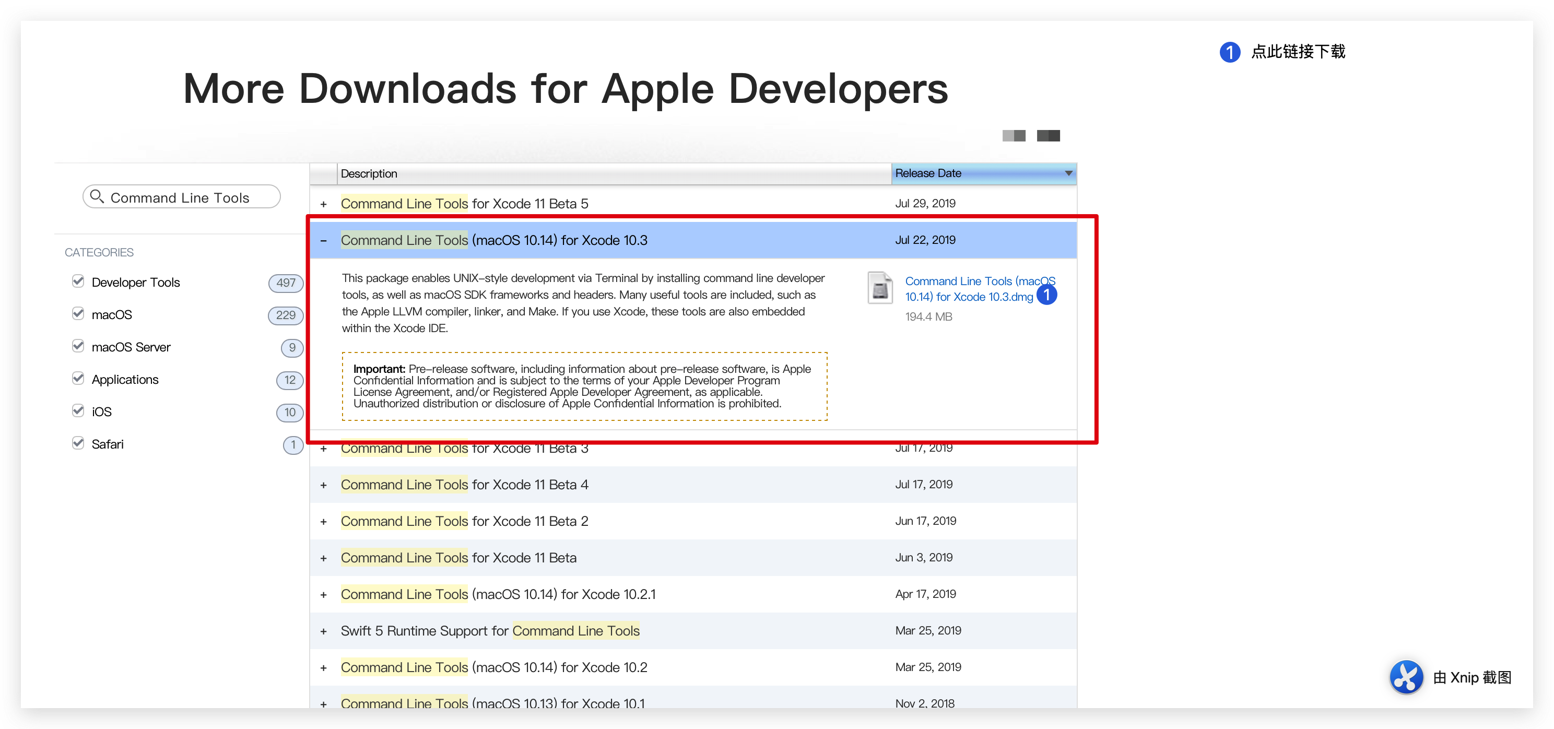This screenshot has width=1554, height=729.
Task: Uncheck the macOS Server category
Action: point(78,346)
